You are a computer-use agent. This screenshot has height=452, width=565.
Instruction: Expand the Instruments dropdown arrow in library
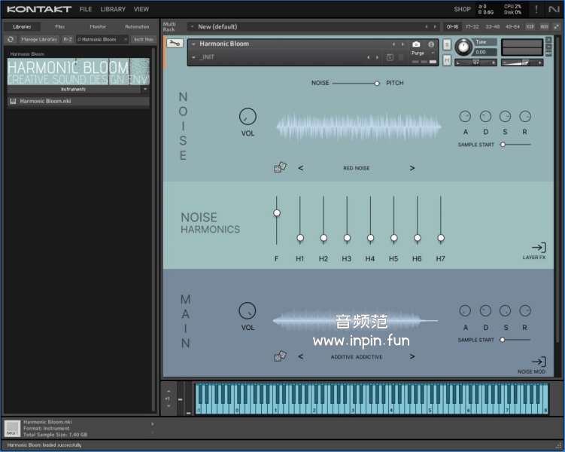[144, 89]
